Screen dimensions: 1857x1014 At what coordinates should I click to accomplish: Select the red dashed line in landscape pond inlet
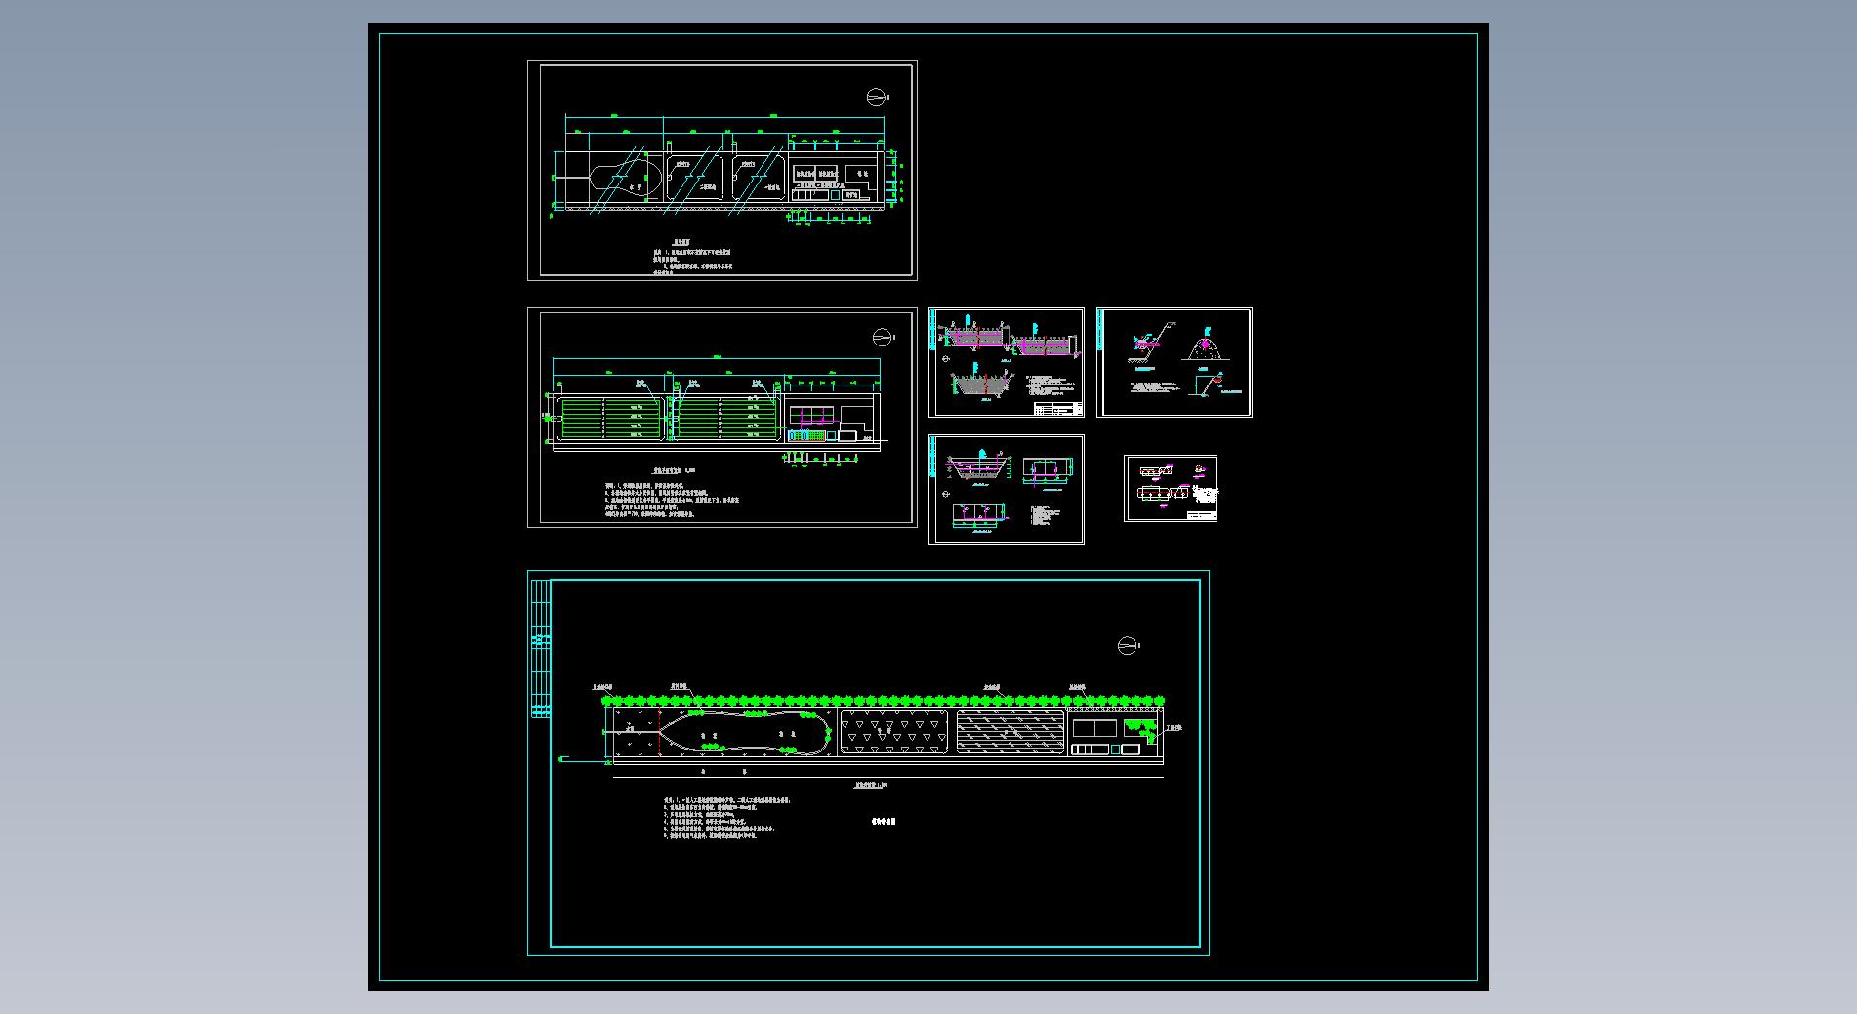659,731
